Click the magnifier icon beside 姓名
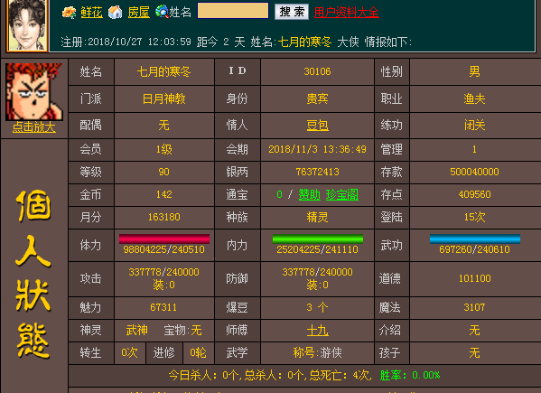The width and height of the screenshot is (541, 393). pos(162,12)
